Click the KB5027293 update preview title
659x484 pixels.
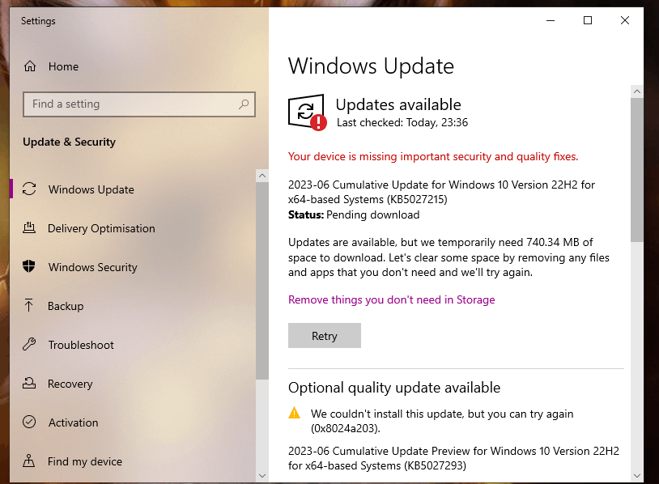tap(453, 458)
